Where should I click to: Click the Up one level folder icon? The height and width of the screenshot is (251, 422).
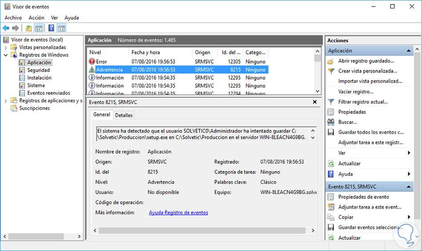click(28, 28)
